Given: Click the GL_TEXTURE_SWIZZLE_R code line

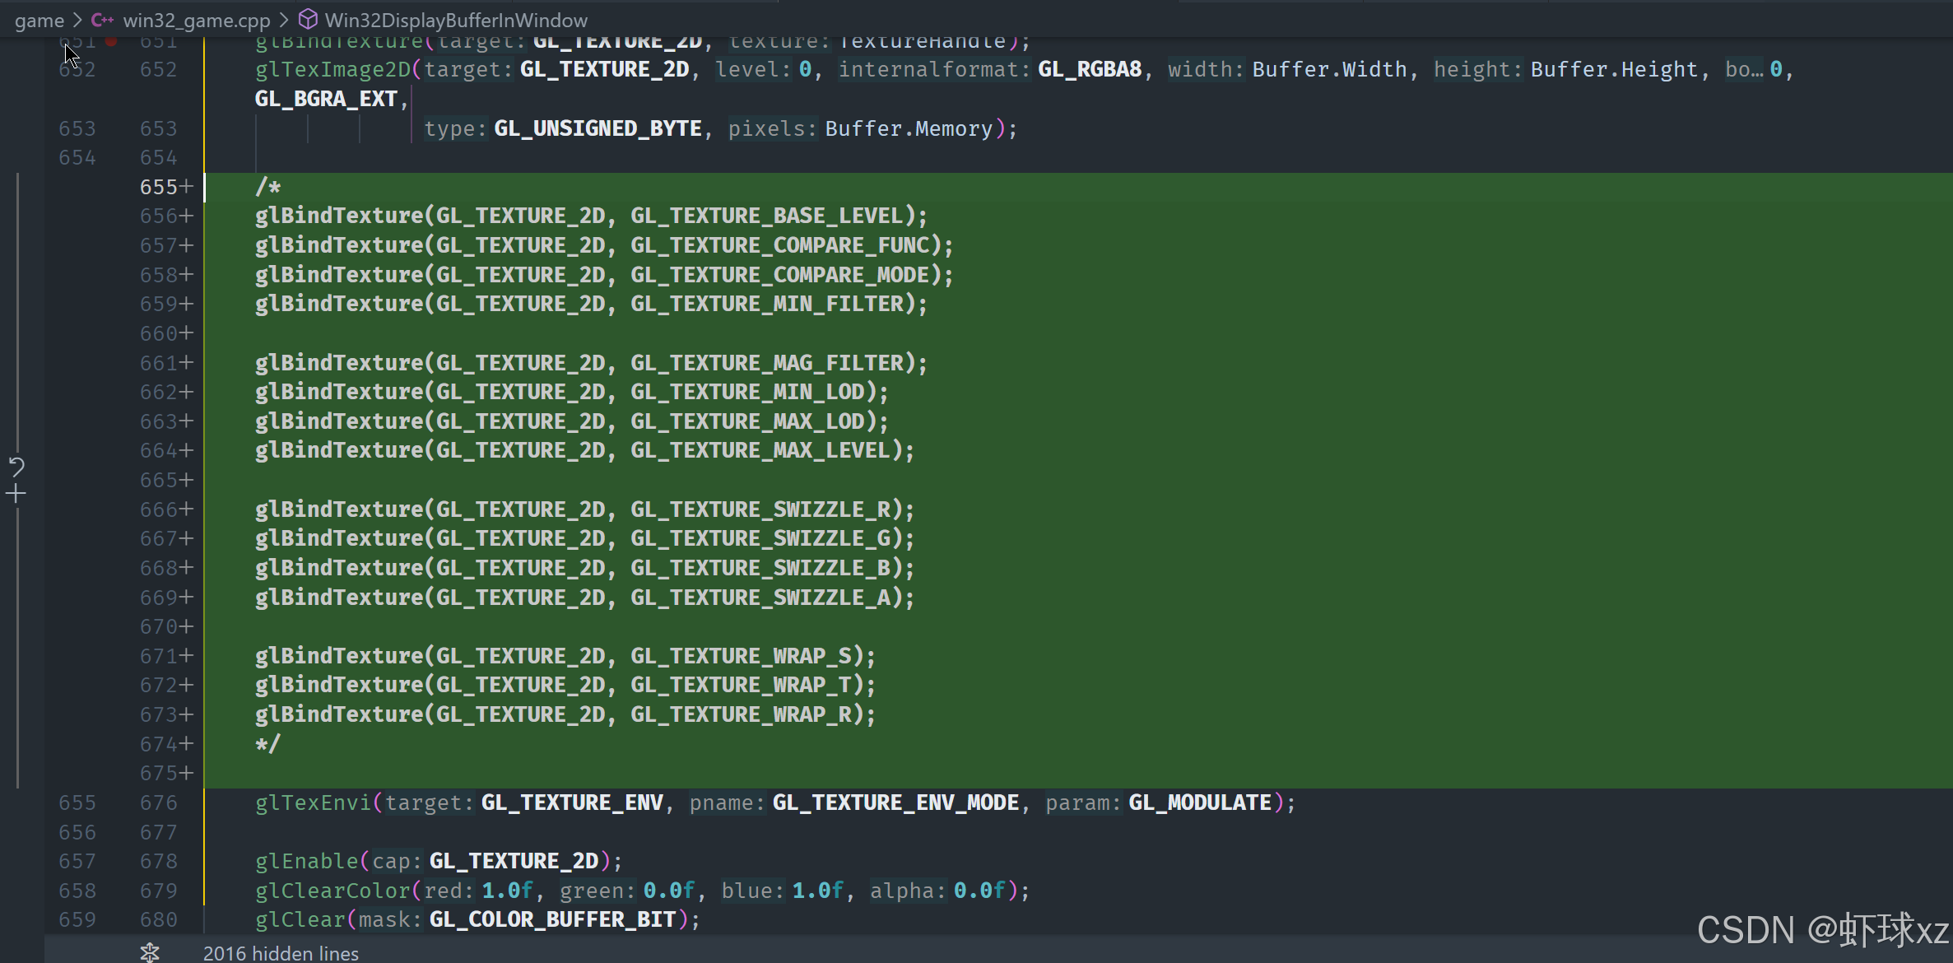Looking at the screenshot, I should (584, 509).
